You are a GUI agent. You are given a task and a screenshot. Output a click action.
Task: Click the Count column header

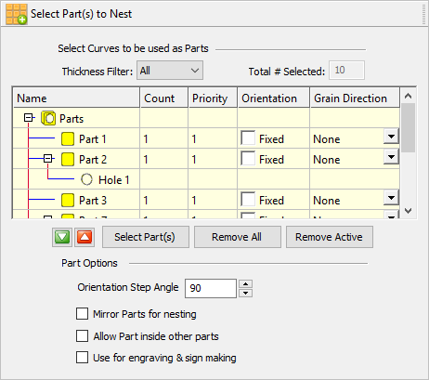pos(164,98)
